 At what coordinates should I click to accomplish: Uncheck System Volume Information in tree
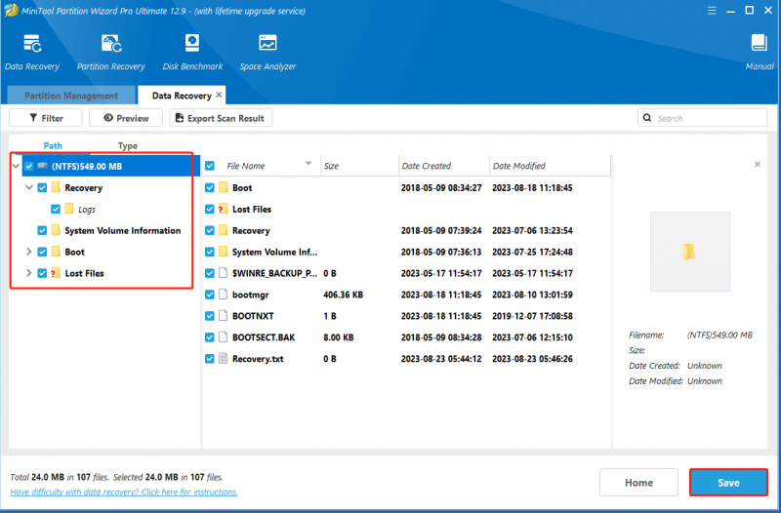pyautogui.click(x=42, y=230)
